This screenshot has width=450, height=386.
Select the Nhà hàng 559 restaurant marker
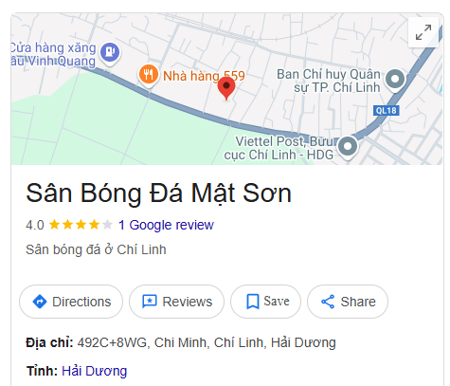tap(149, 75)
